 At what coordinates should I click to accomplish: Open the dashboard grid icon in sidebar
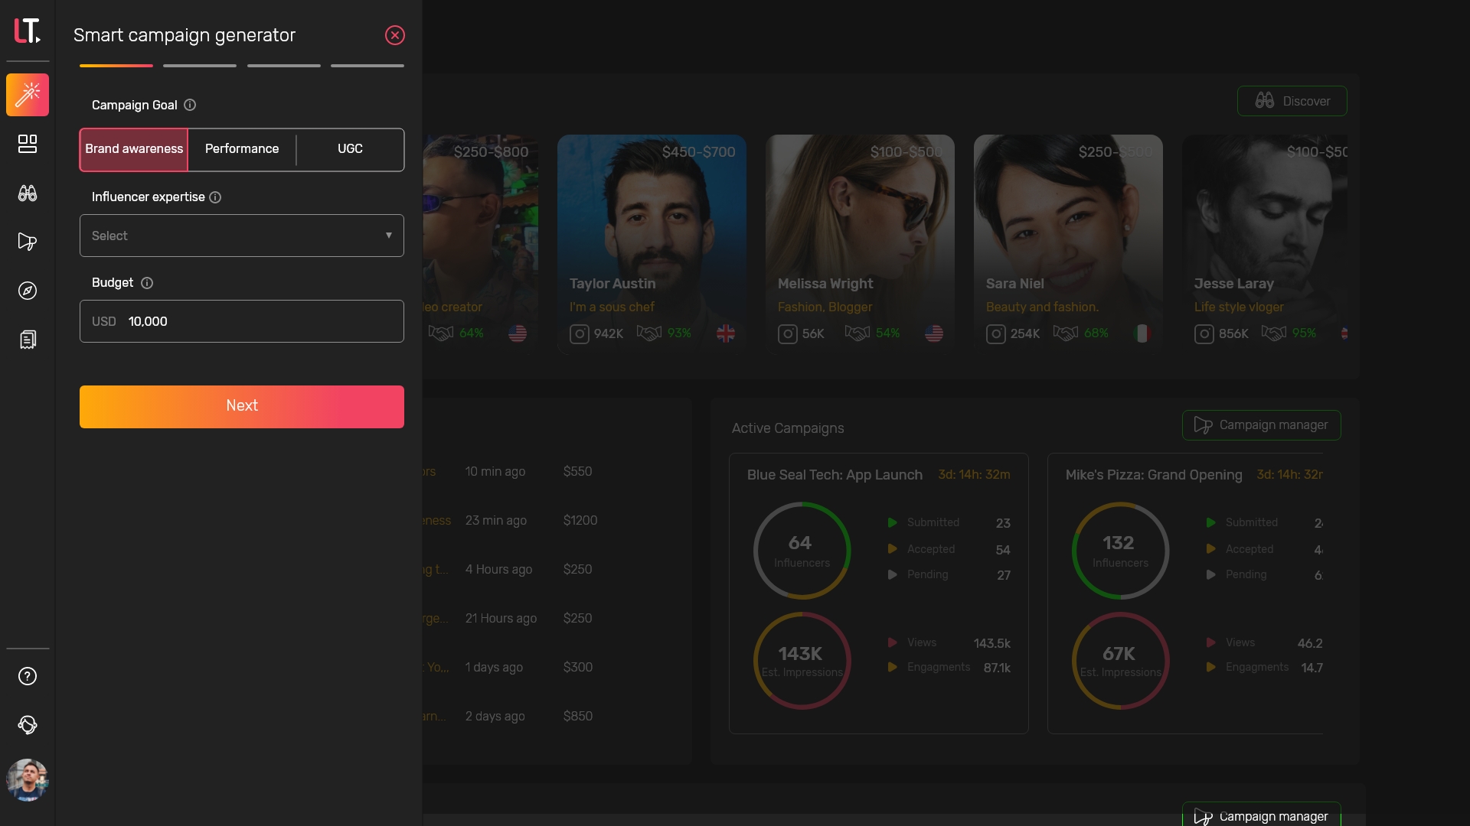point(28,144)
